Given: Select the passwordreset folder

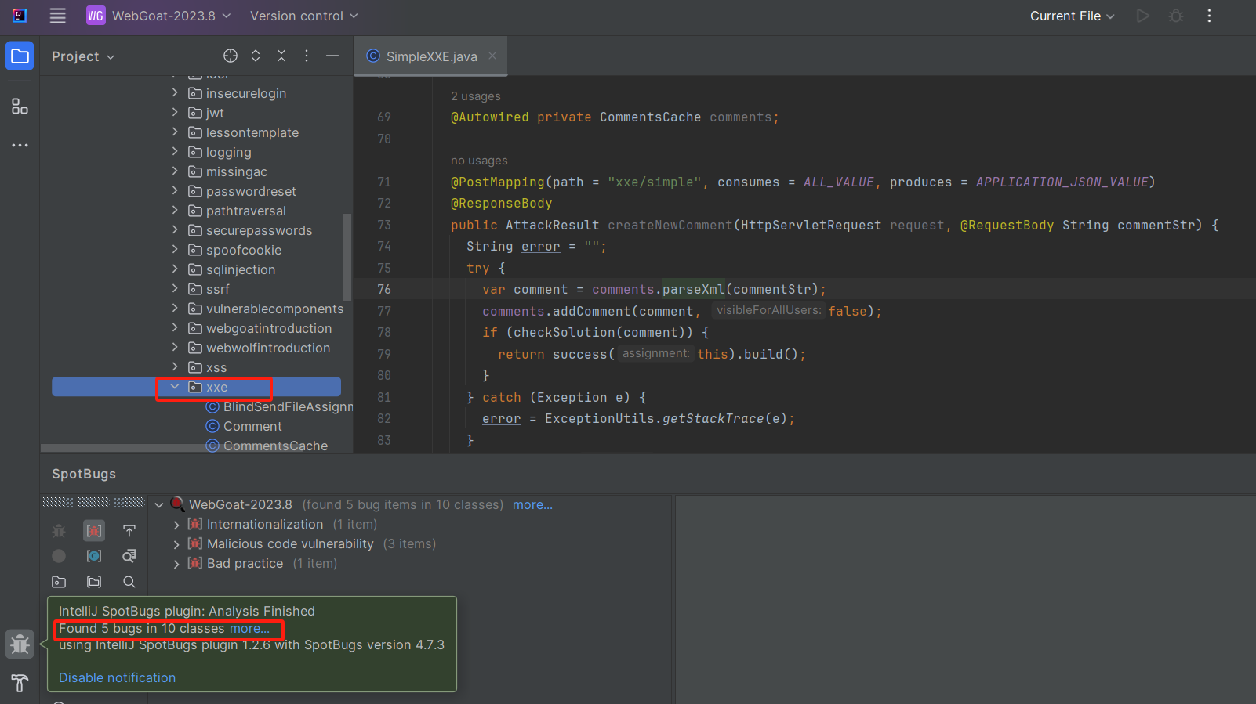Looking at the screenshot, I should (x=242, y=191).
